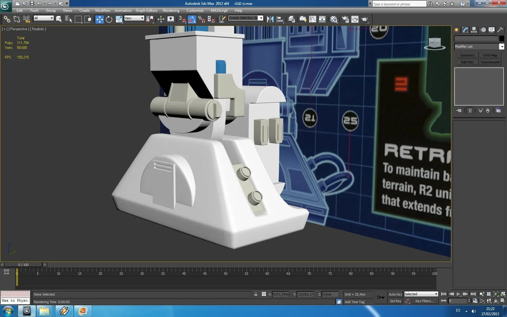507x317 pixels.
Task: Click the Symmetry modifier button
Action: coord(467,55)
